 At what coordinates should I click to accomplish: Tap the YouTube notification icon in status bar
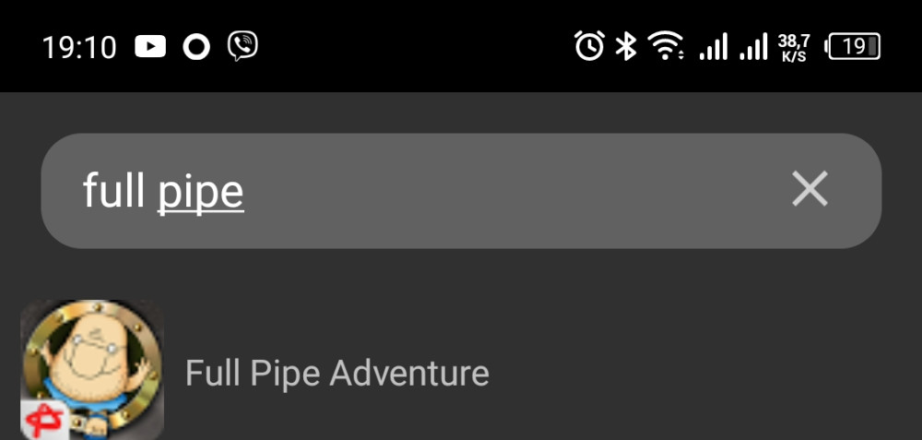(150, 46)
